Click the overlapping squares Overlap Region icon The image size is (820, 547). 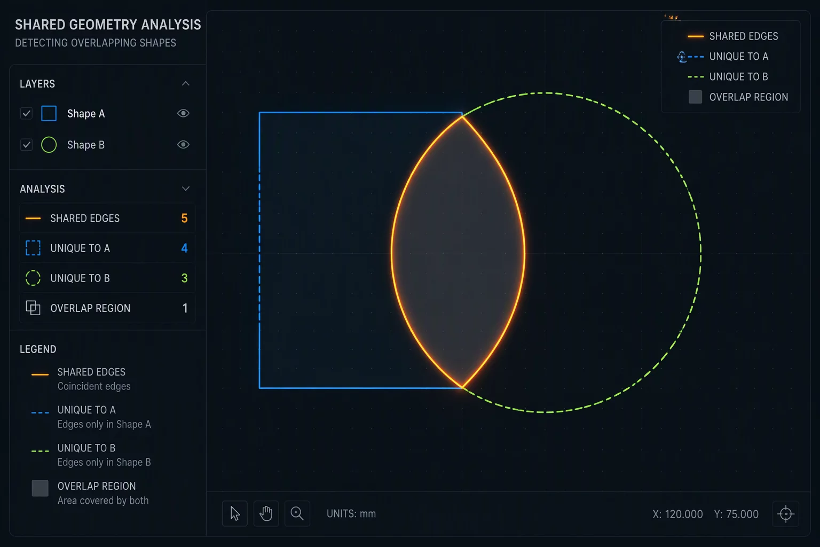tap(33, 308)
